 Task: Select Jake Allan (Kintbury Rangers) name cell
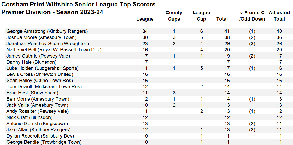point(38,129)
